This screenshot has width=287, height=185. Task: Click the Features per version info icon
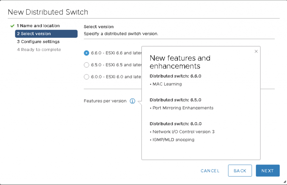pos(133,101)
